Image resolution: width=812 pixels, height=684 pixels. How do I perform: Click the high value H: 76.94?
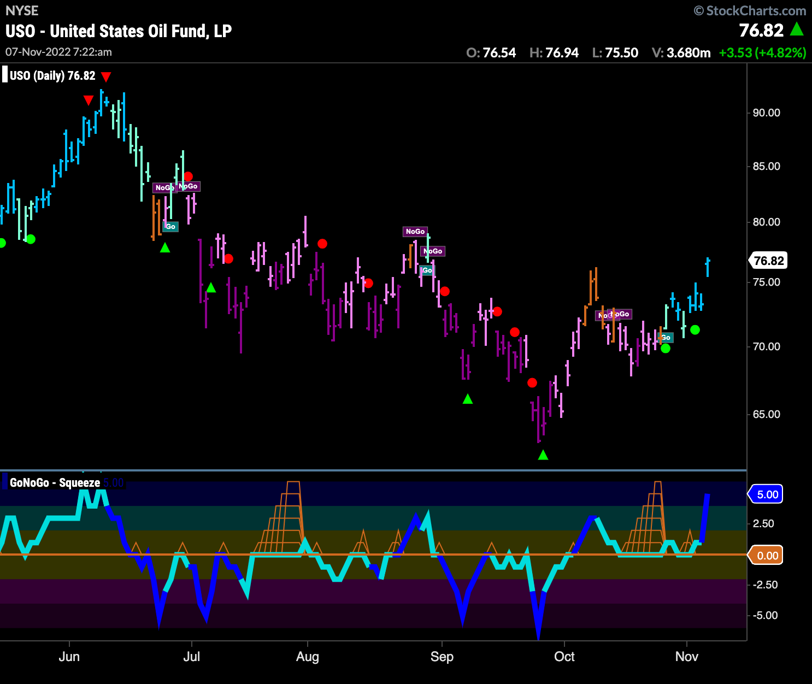tap(554, 52)
